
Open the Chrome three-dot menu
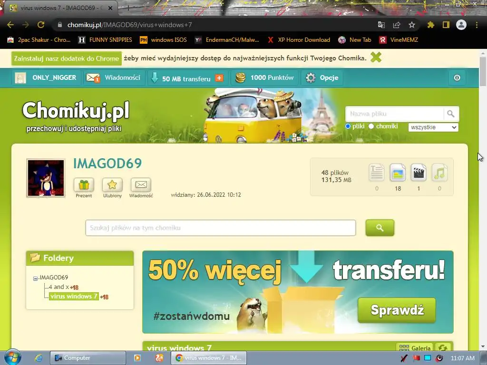click(x=477, y=25)
